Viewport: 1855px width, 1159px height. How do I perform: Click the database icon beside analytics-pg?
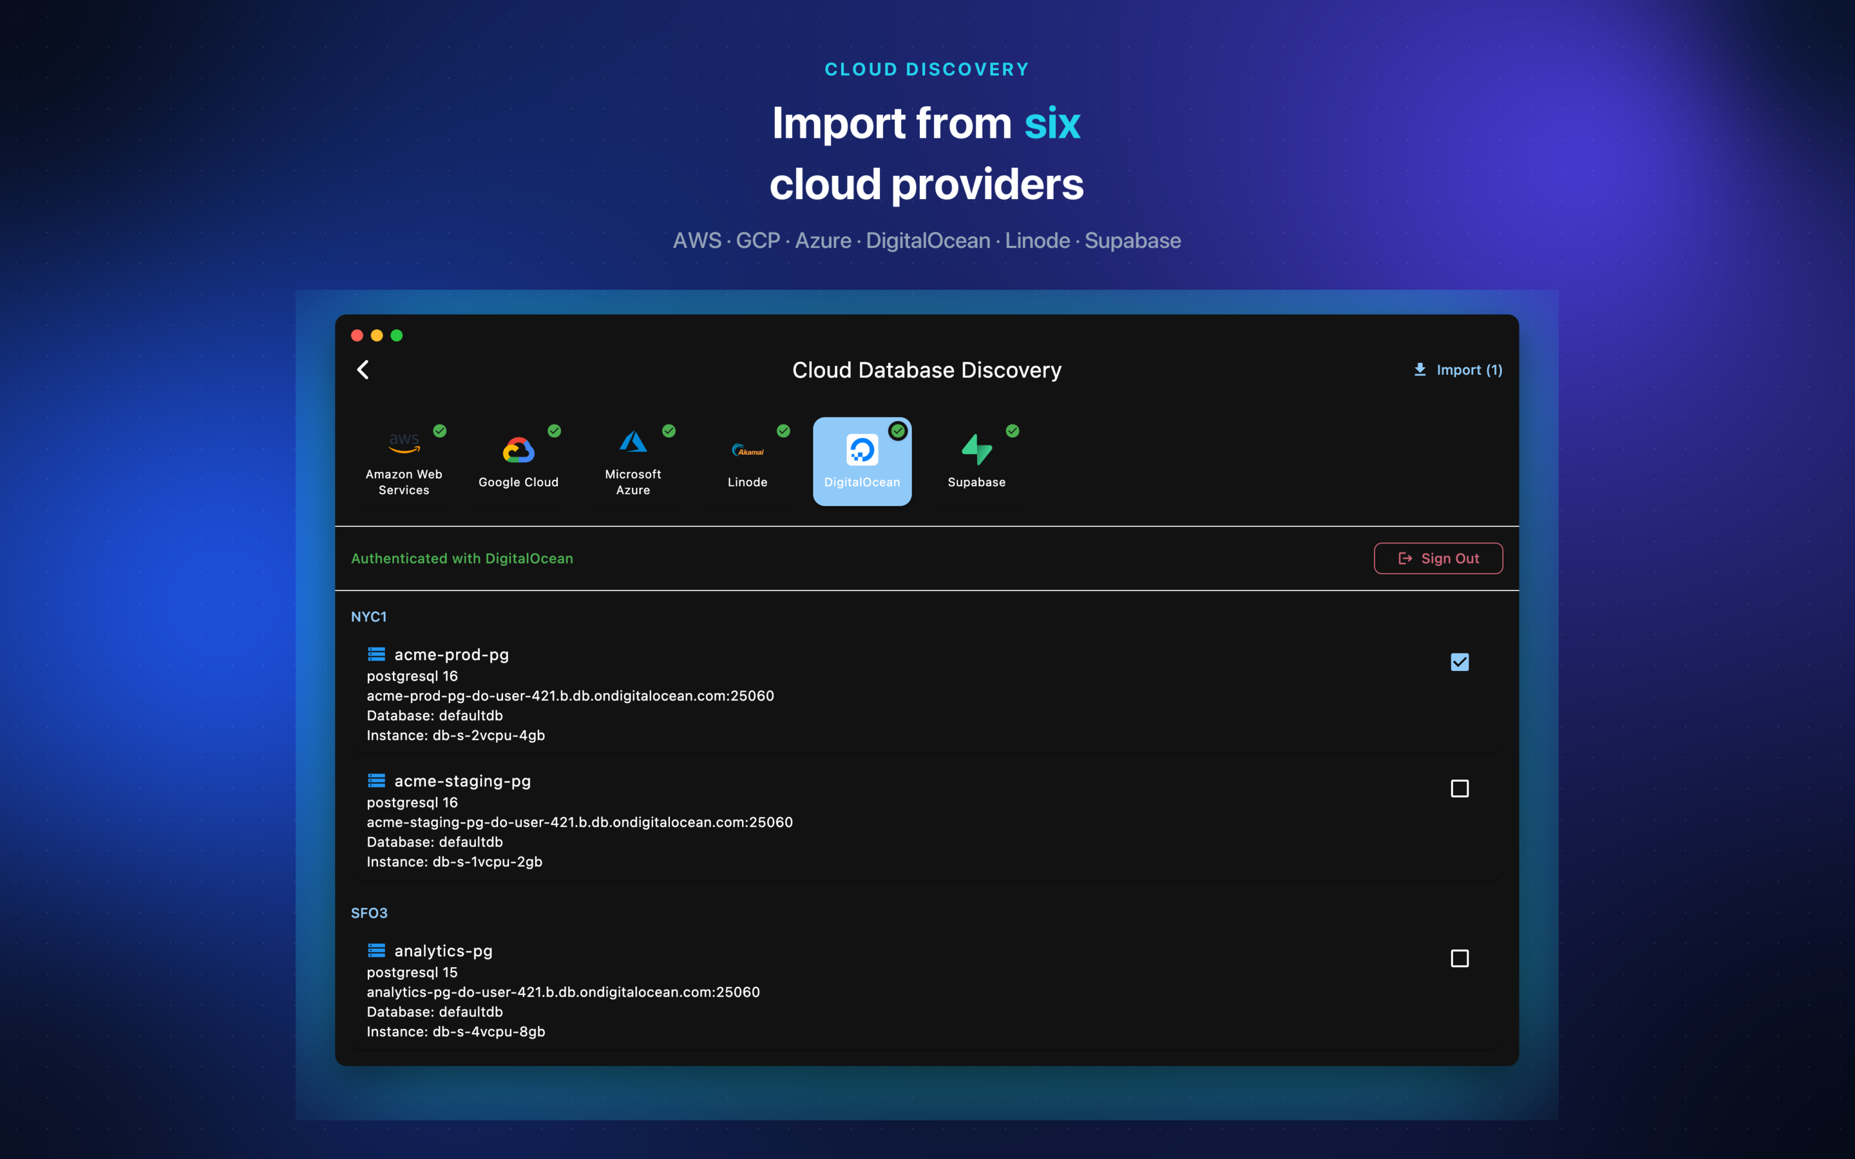376,950
